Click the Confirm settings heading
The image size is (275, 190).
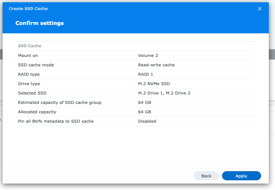(x=40, y=23)
